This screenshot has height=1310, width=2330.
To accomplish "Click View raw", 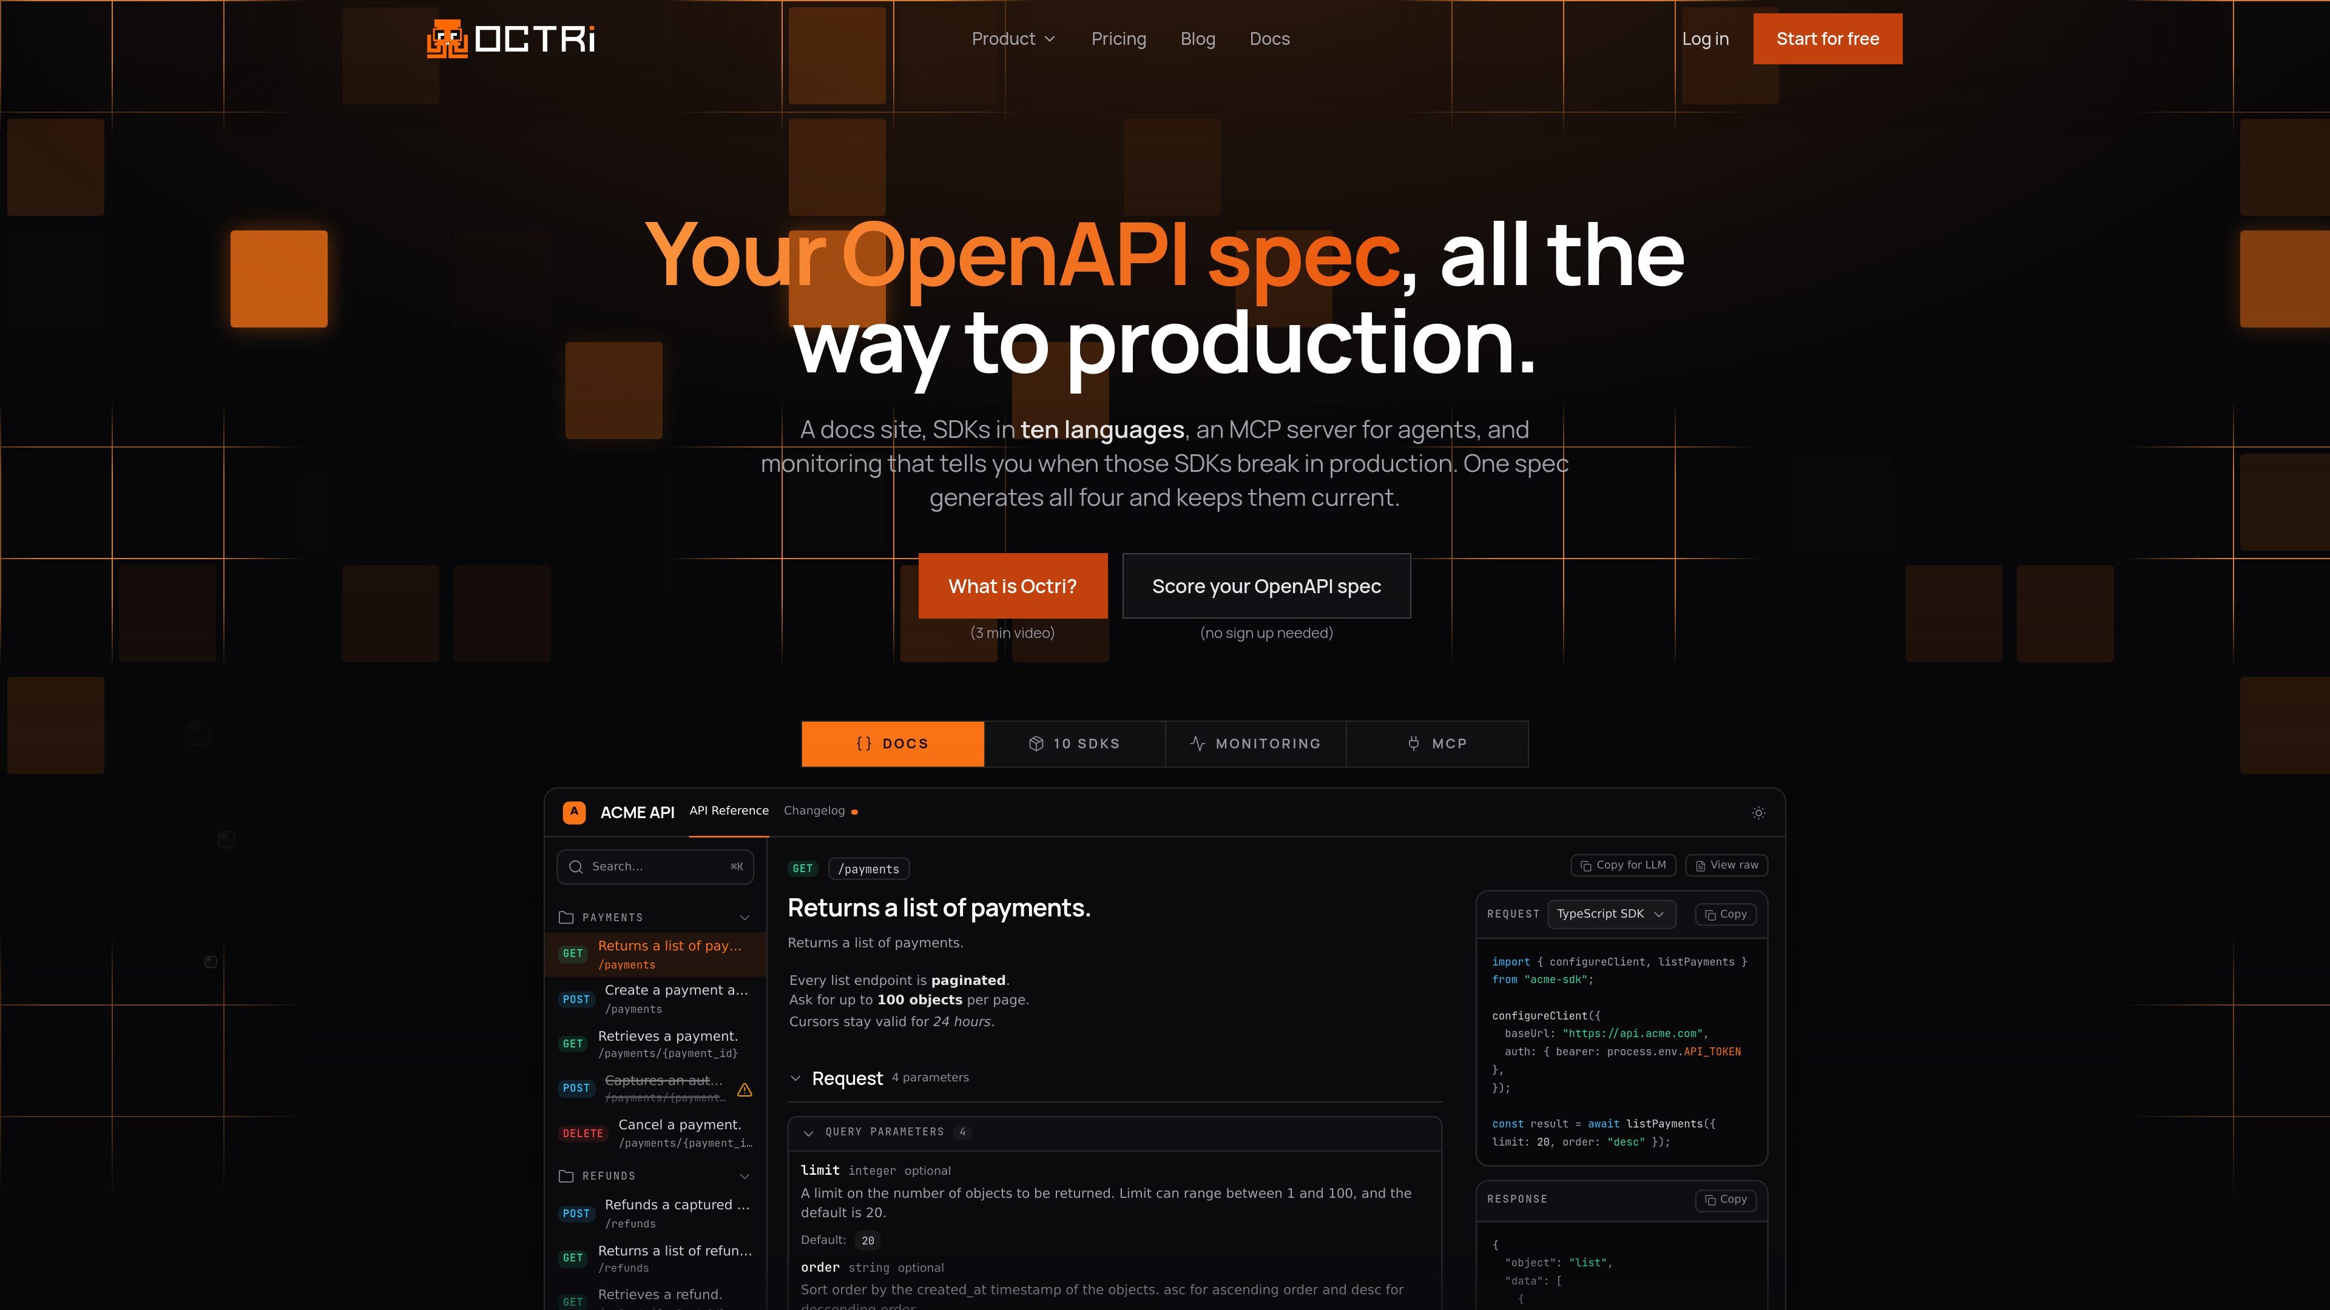I will tap(1727, 865).
